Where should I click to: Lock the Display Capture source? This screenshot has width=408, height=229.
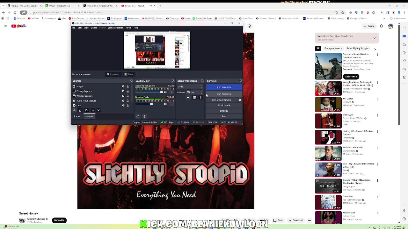[127, 91]
